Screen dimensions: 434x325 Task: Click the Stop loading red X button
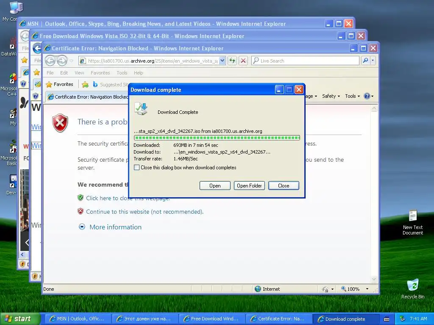coord(243,61)
